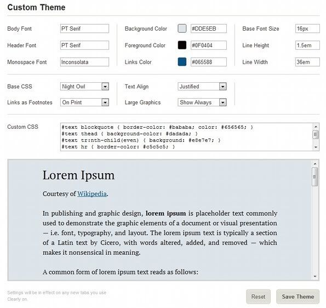Click the '#text hr' CSS rule line
This screenshot has height=308, width=326.
pyautogui.click(x=118, y=147)
